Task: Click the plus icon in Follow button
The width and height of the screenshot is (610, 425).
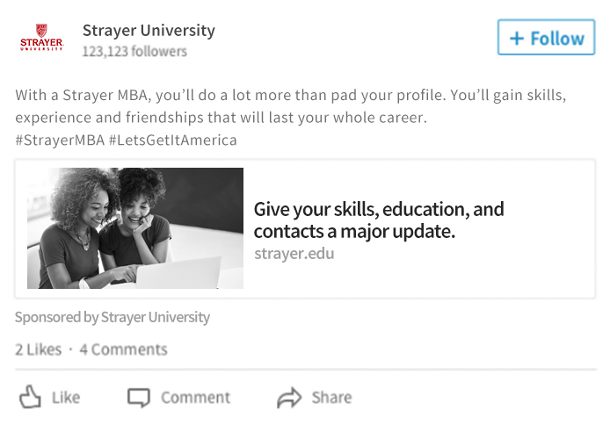Action: (517, 39)
